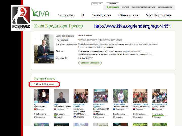The width and height of the screenshot is (182, 136).
Task: Click the Paraguay flag under the seventh loan
Action: [x=153, y=109]
